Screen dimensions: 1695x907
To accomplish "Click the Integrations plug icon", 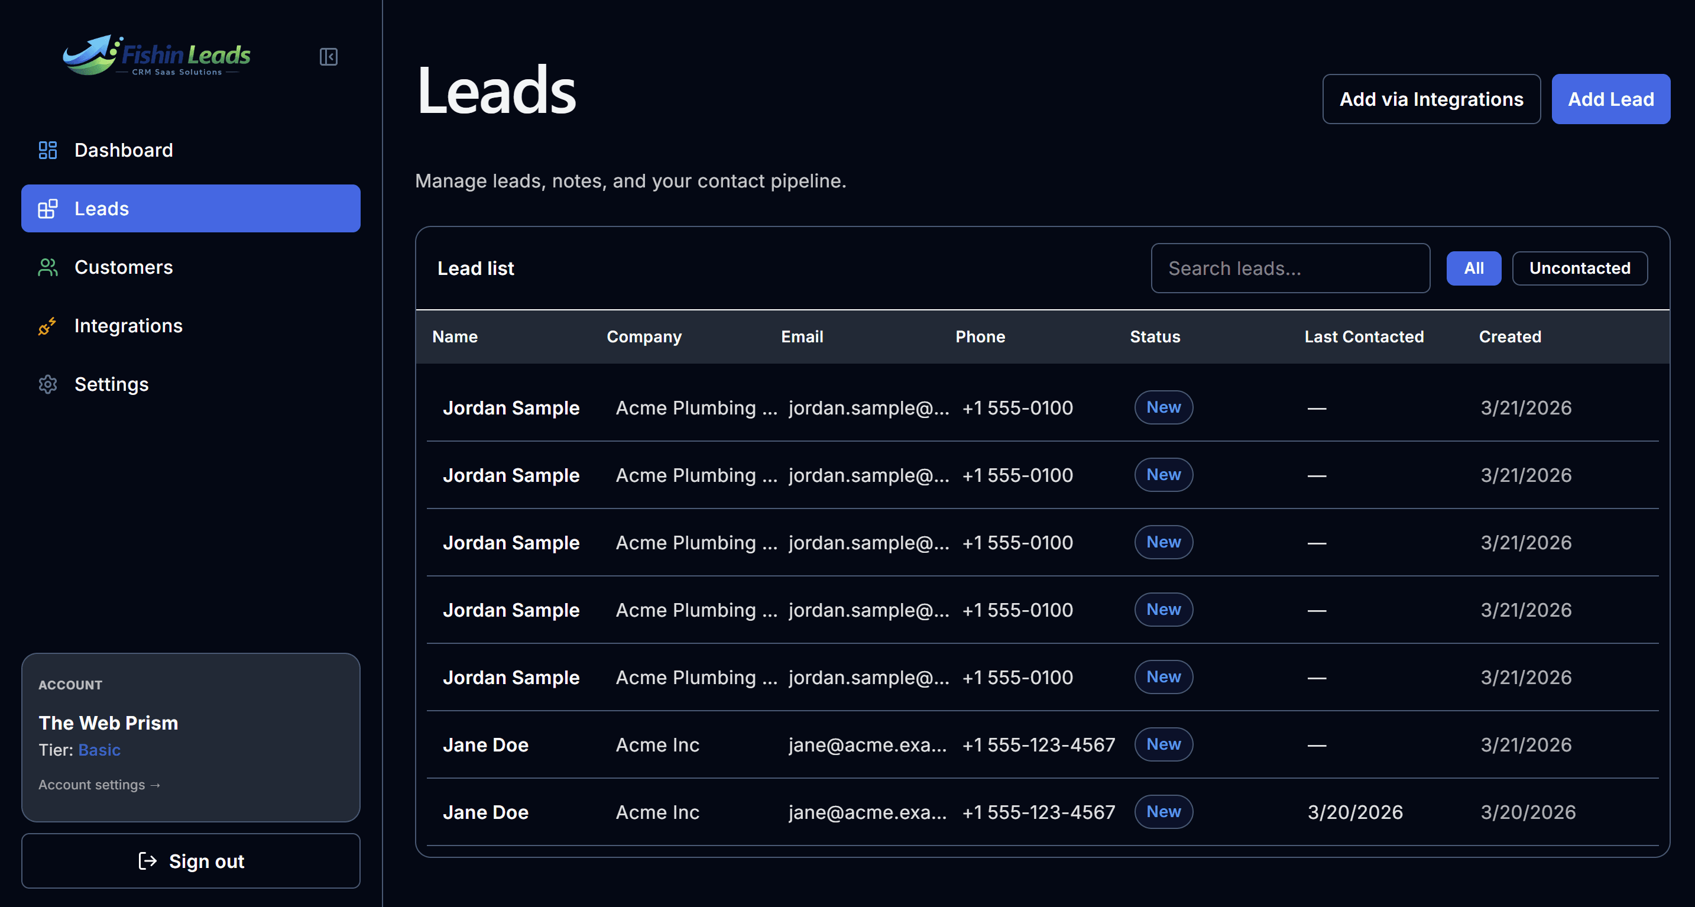I will [47, 326].
